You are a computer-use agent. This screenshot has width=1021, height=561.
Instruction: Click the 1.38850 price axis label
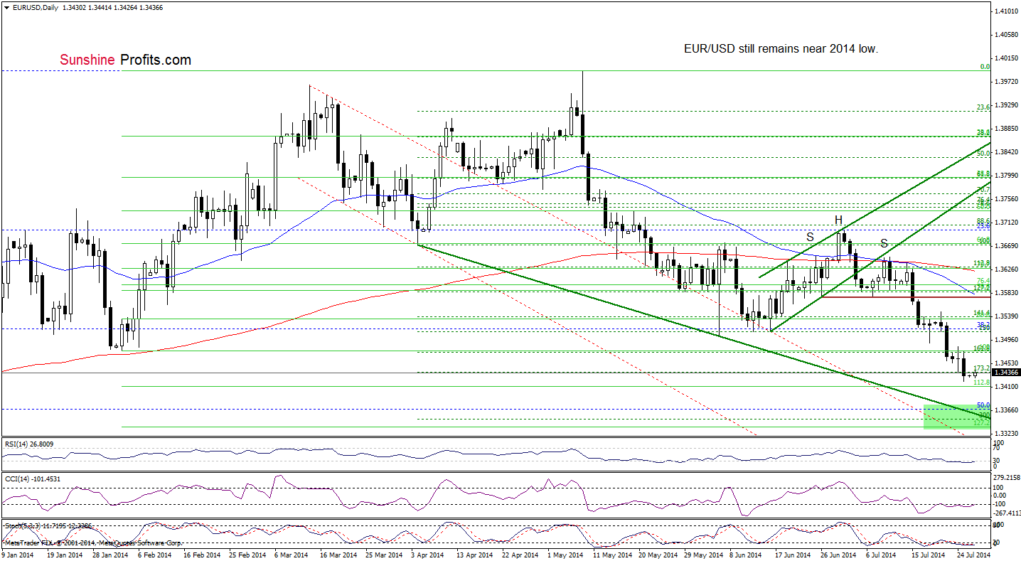click(x=1007, y=129)
